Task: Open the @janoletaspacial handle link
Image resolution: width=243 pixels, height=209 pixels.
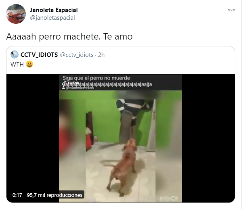Action: [52, 18]
